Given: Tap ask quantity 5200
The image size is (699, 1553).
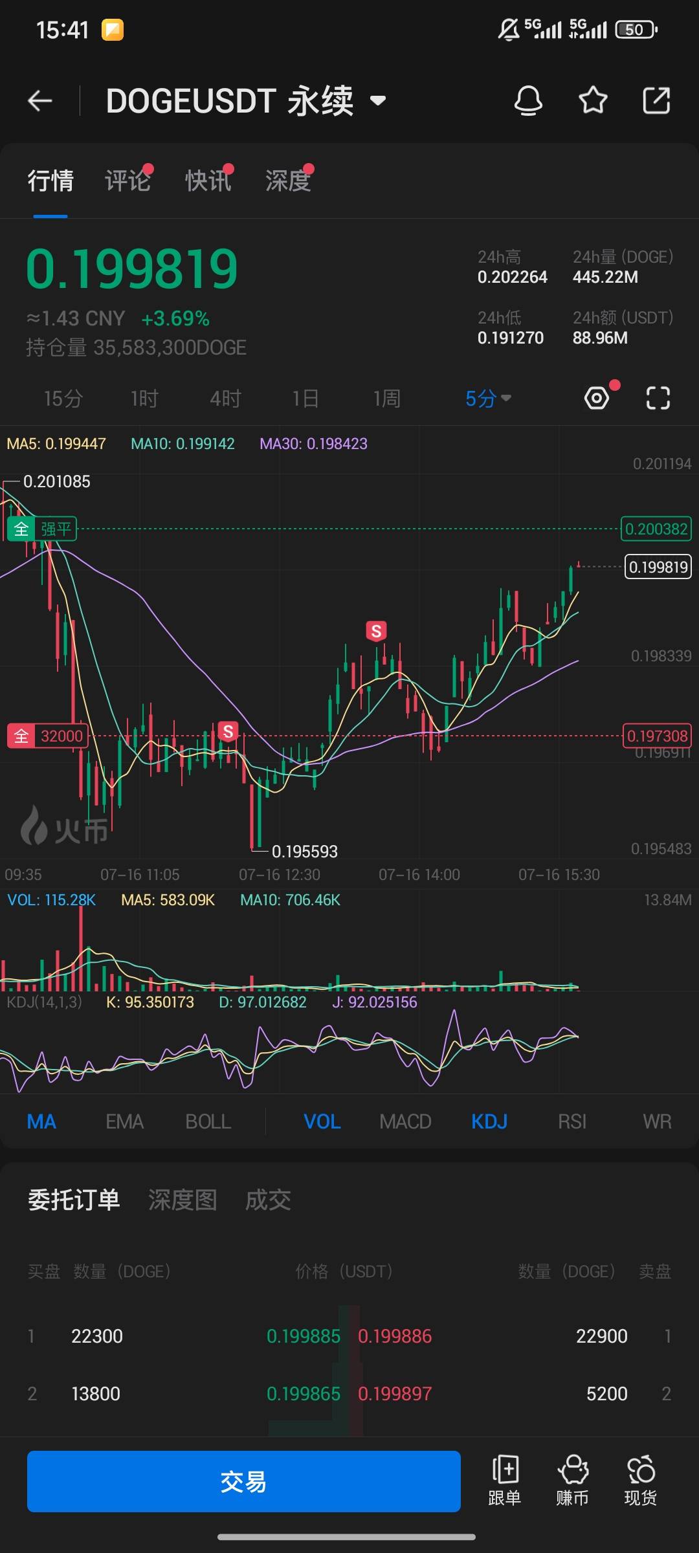Looking at the screenshot, I should pyautogui.click(x=607, y=1394).
